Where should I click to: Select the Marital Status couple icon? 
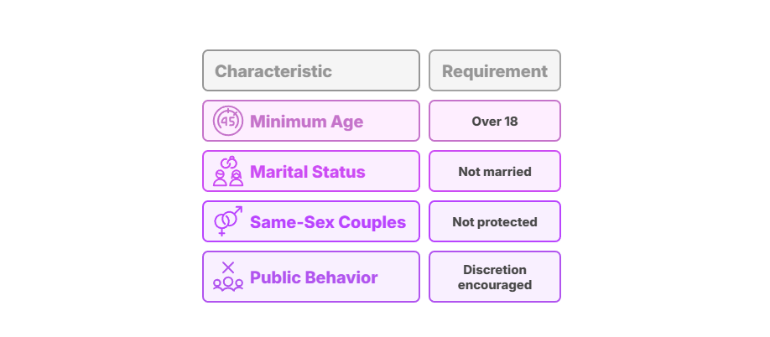coord(228,171)
